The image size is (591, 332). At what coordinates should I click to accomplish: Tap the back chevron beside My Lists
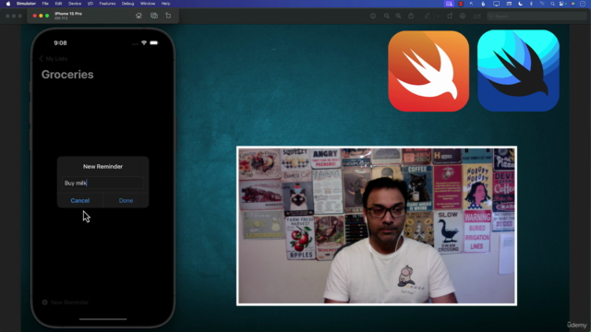pos(41,59)
